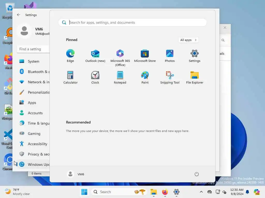Open Snipping Tool pinned app

[x=170, y=77]
